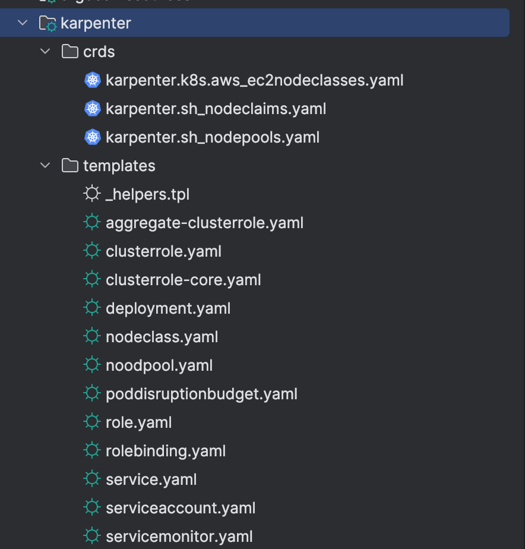Viewport: 525px width, 549px height.
Task: Click the Kubernetes icon beside karpenter.sh_nodepools.yaml
Action: [93, 137]
